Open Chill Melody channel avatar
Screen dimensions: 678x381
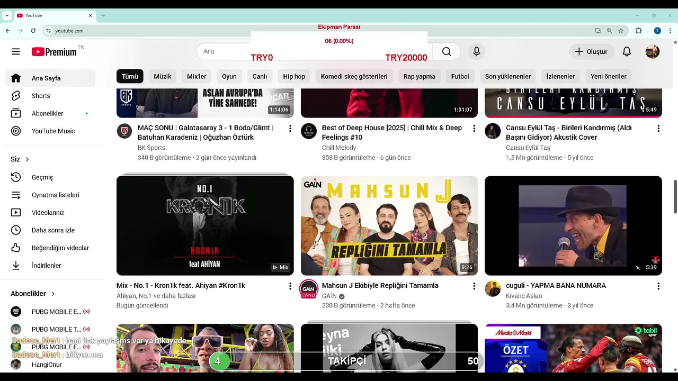[309, 131]
